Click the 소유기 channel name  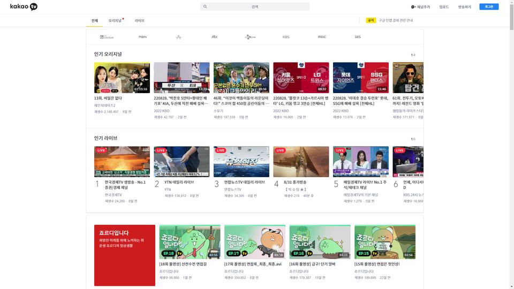click(218, 111)
